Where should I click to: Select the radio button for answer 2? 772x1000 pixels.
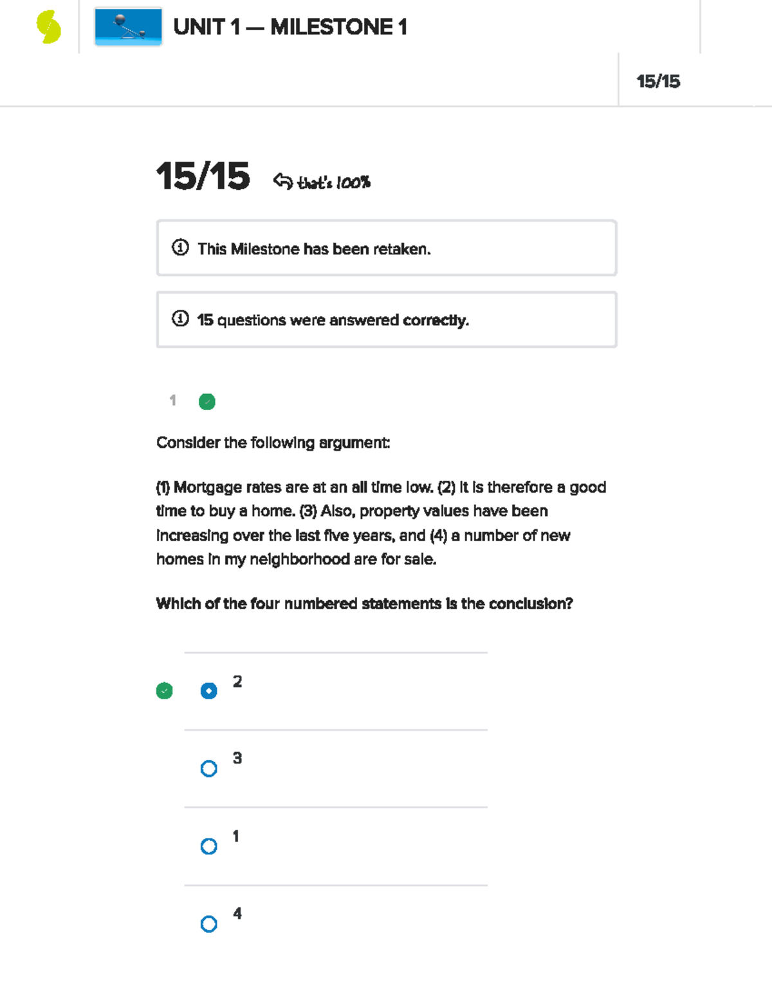point(209,691)
